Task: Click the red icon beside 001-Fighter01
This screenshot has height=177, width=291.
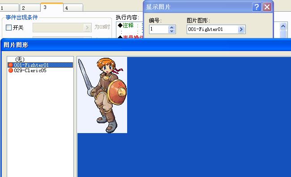Action: 11,65
